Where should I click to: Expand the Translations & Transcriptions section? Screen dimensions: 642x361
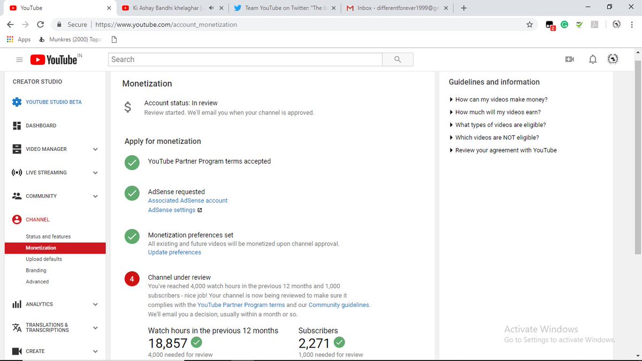[x=95, y=328]
